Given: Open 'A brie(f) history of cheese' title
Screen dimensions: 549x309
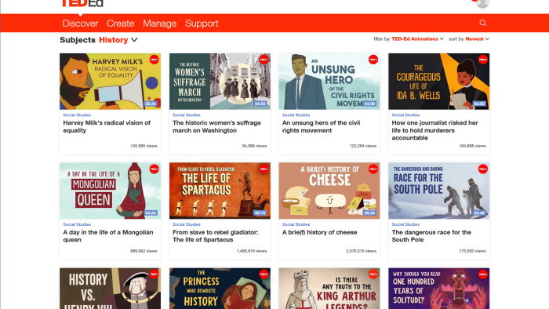Looking at the screenshot, I should coord(320,232).
